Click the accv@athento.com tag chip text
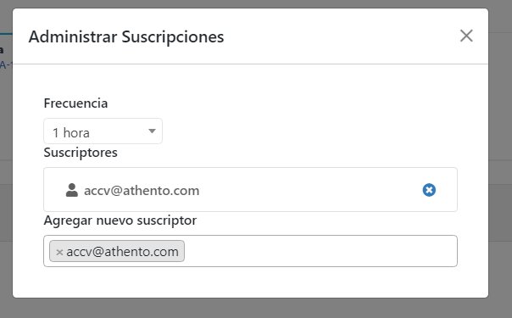This screenshot has width=512, height=318. pos(122,252)
